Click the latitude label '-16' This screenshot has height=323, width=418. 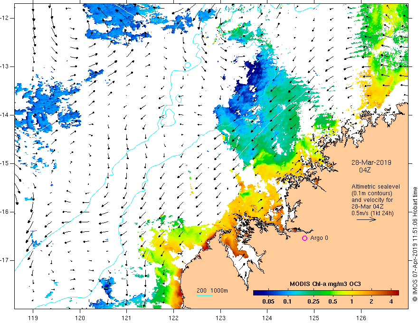5,212
